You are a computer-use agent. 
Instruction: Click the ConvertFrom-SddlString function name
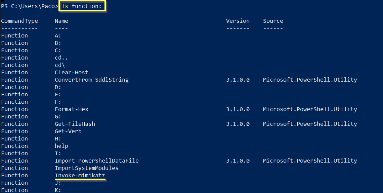[x=91, y=80]
